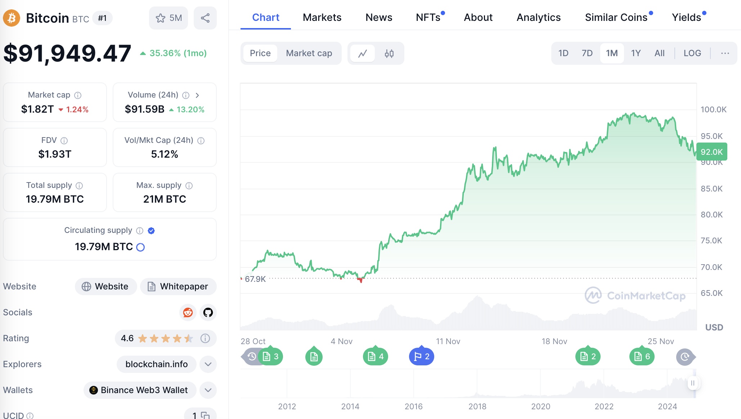Open chart more options ellipsis
This screenshot has height=419, width=741.
[725, 53]
